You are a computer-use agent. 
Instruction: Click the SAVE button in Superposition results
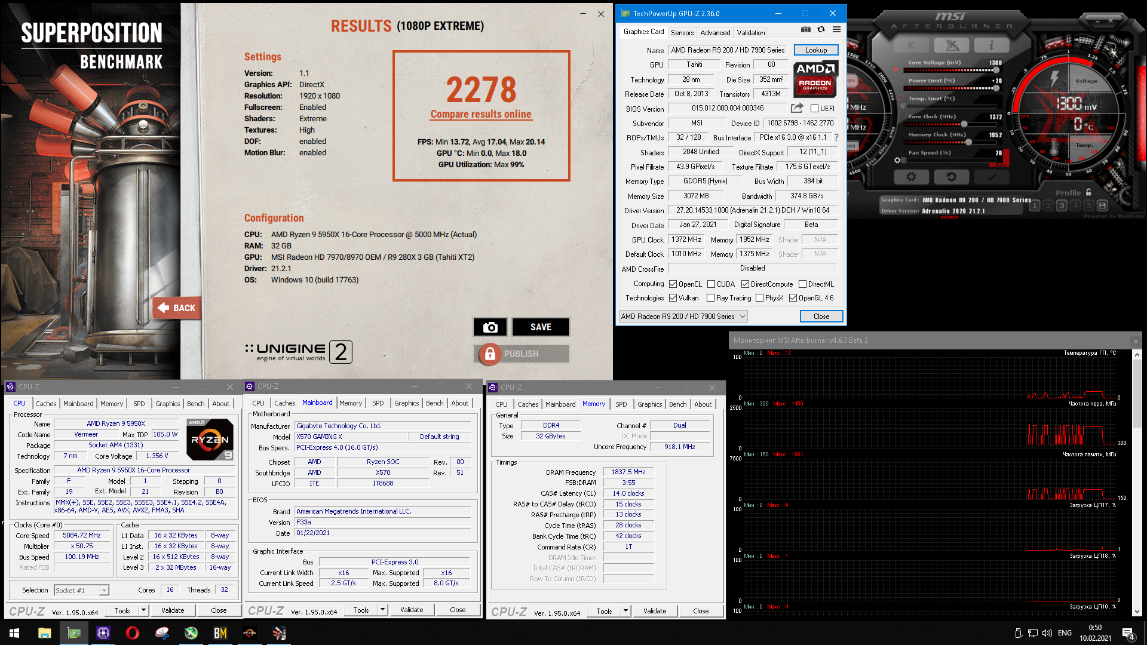541,327
